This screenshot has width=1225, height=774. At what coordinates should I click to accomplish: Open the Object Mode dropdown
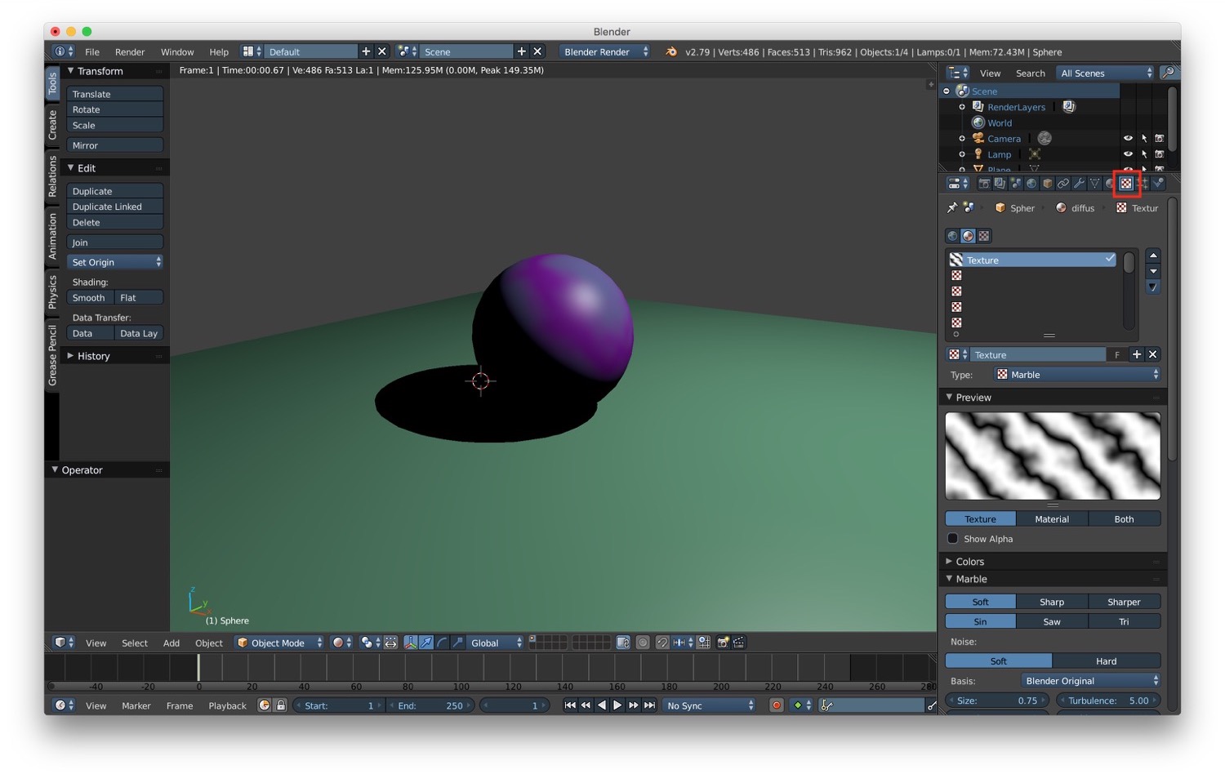[x=279, y=643]
